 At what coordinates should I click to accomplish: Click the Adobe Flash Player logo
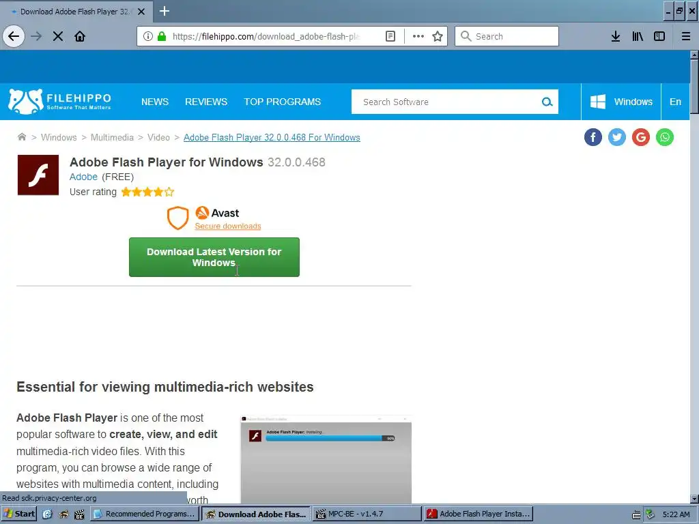38,175
